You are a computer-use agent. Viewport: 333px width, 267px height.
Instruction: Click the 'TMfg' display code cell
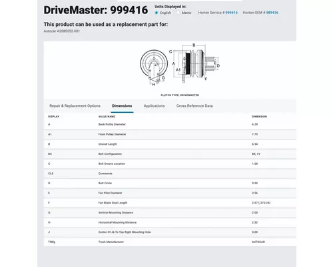tap(51, 242)
